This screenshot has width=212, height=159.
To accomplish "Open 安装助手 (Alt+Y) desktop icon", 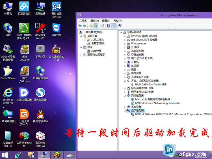I will point(8,139).
